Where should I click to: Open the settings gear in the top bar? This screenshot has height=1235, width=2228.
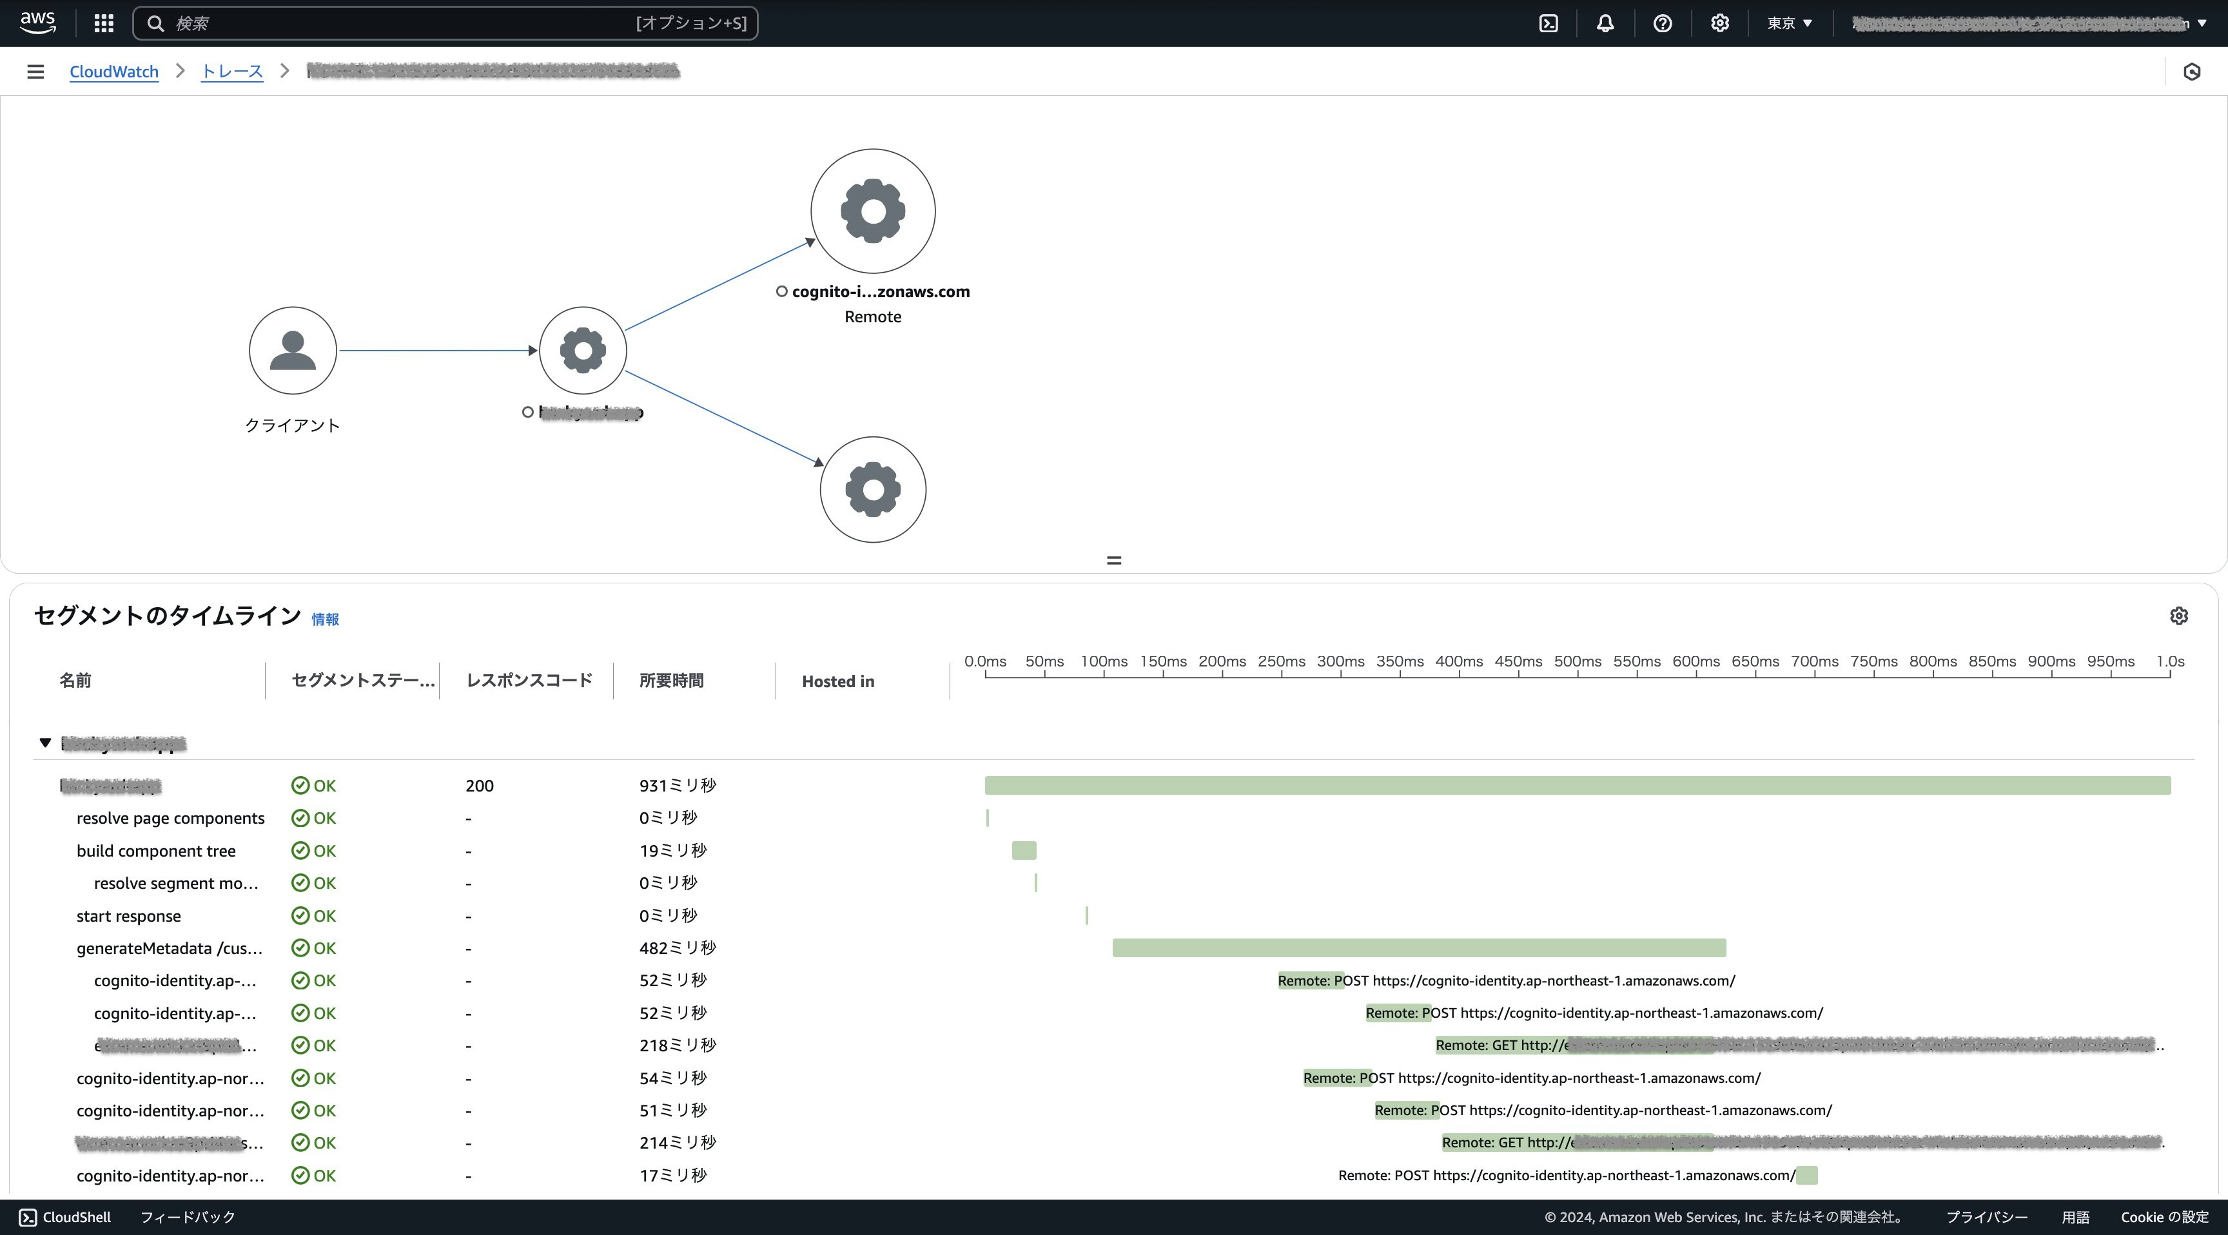click(x=1719, y=23)
